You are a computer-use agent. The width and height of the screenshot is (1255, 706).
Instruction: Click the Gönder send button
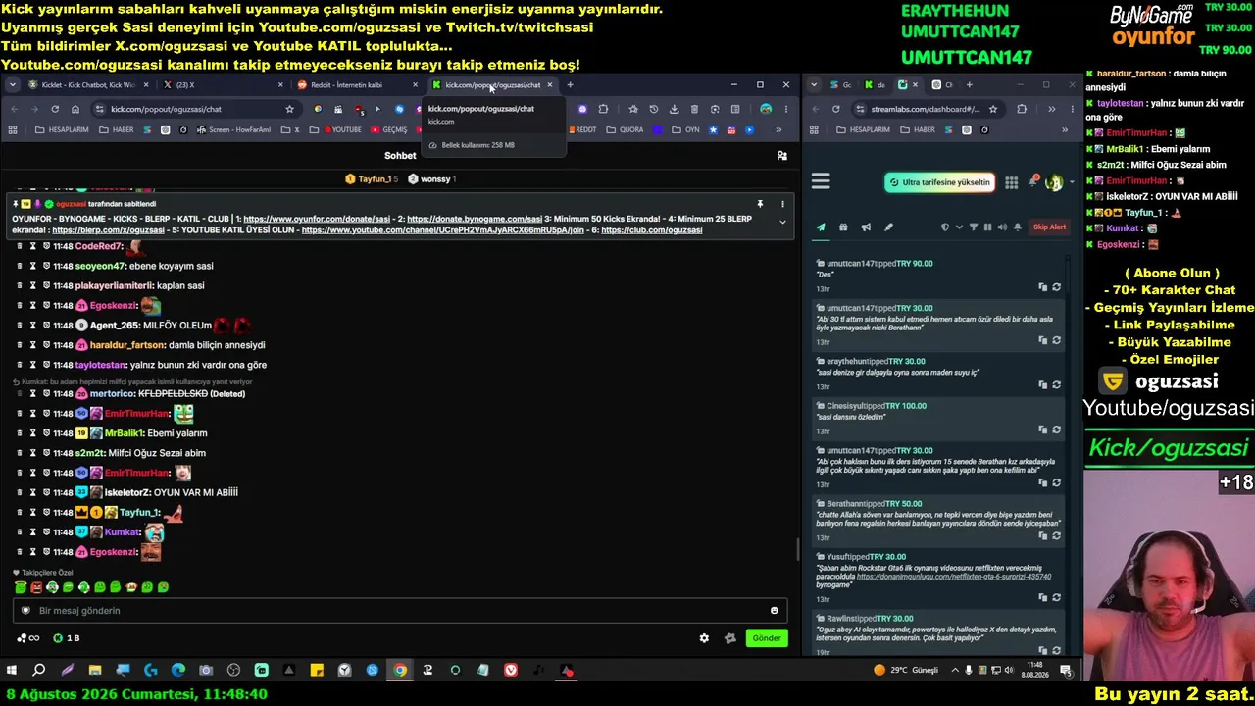pyautogui.click(x=767, y=638)
